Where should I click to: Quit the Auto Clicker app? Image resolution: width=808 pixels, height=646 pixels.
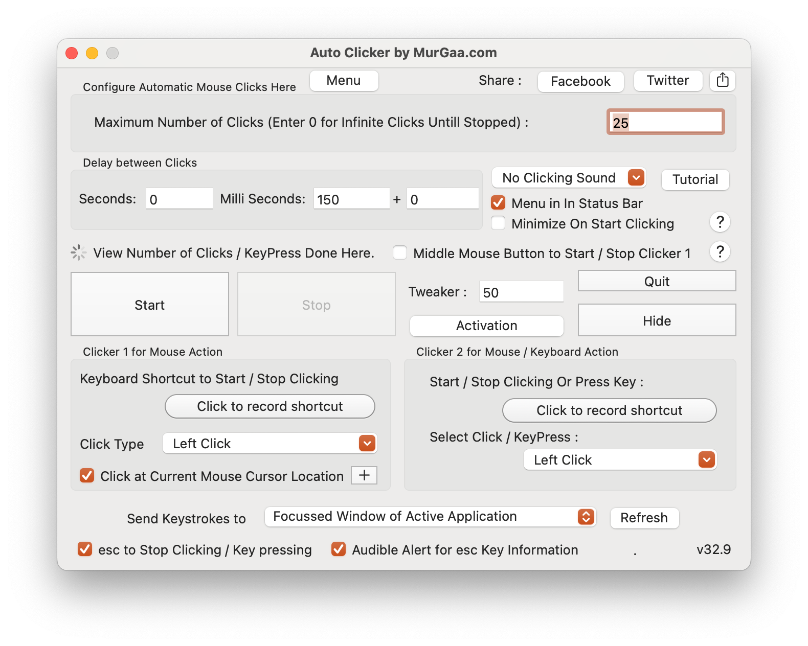click(657, 281)
